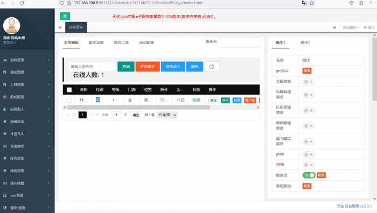The image size is (377, 213).
Task: Click the 请输入角色名 search input
Action: point(92,67)
